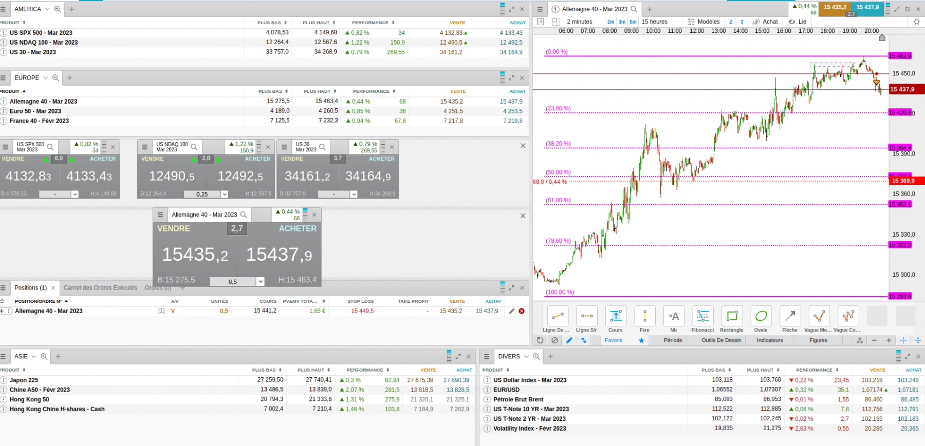Click ACHETER on the Allemagne 40 ticket
Screen dimensions: 925x446
[x=298, y=229]
